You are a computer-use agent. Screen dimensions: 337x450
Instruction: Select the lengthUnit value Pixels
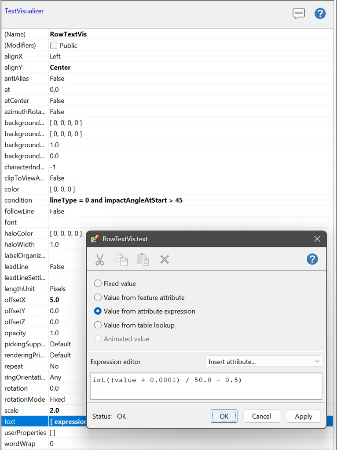(58, 289)
